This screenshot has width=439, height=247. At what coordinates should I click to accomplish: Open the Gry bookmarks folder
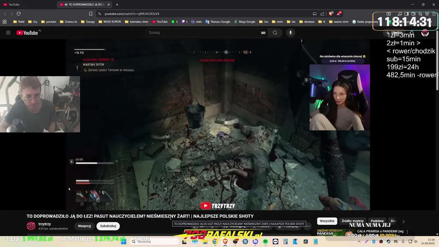click(33, 22)
